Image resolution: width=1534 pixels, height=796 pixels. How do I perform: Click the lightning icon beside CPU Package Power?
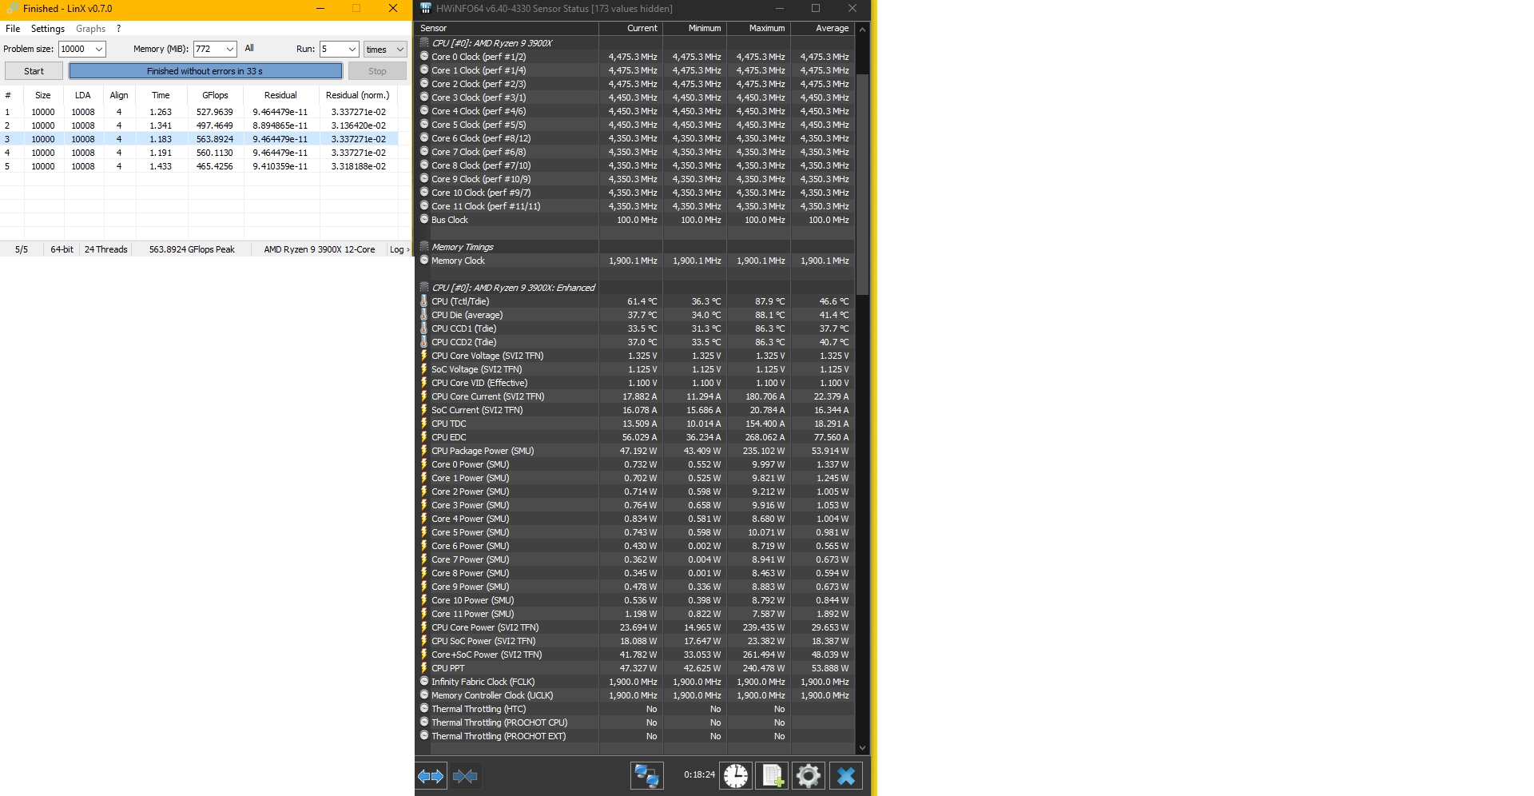point(424,451)
